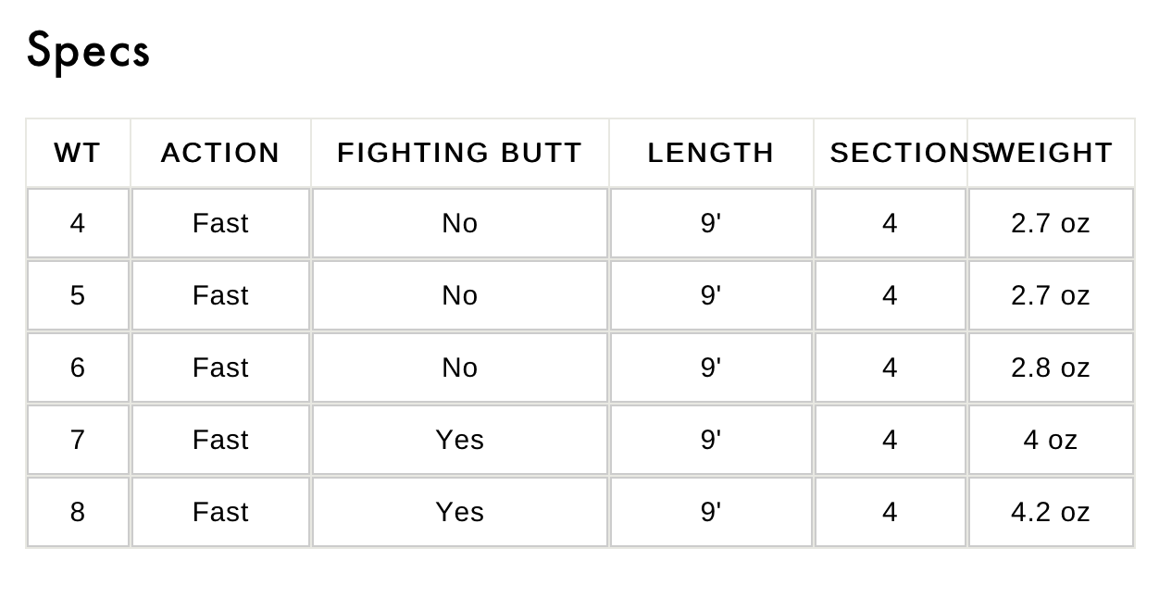Click the 4 oz weight cell
This screenshot has height=598, width=1159.
pos(1051,440)
